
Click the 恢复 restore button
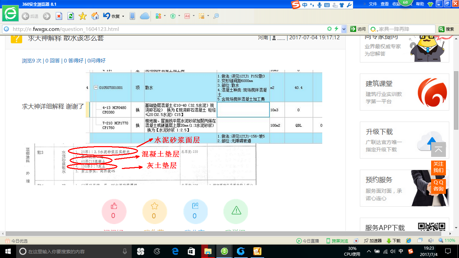tap(112, 16)
